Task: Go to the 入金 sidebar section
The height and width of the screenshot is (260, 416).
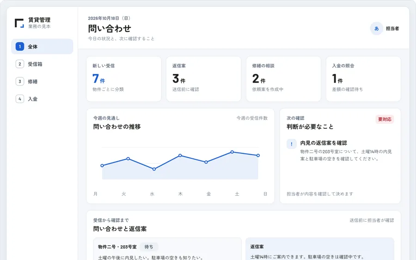Action: 42,99
